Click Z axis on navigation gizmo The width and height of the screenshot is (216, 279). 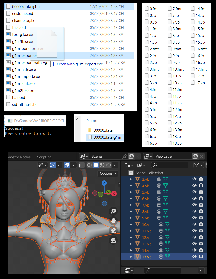(x=104, y=183)
